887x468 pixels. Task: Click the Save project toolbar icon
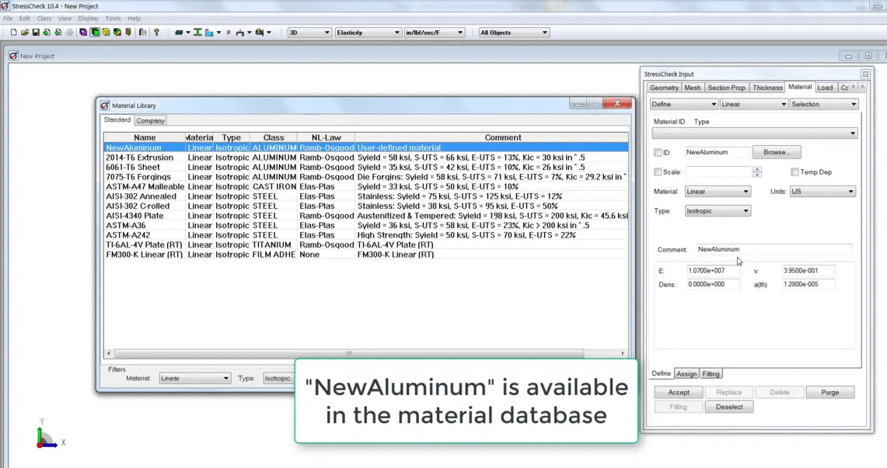click(37, 32)
